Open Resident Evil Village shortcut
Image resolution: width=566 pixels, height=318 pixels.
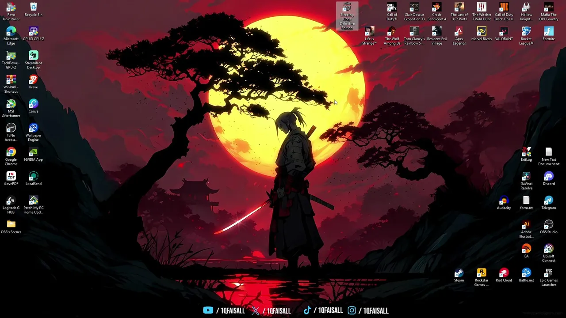(x=436, y=36)
